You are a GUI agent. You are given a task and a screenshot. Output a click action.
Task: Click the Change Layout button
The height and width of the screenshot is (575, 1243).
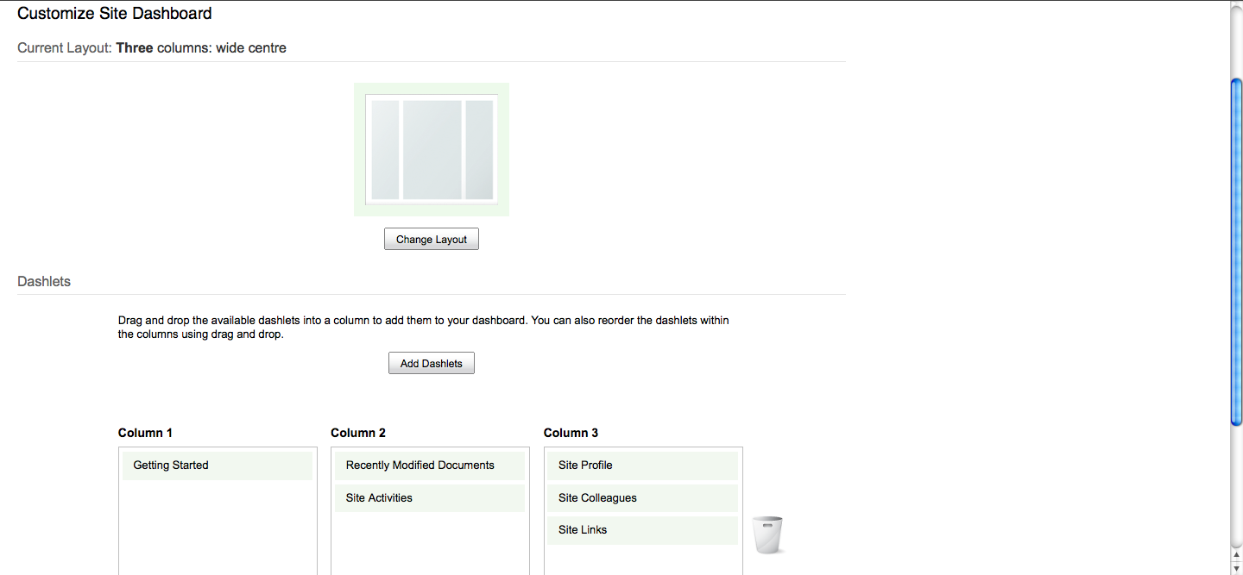[x=432, y=239]
